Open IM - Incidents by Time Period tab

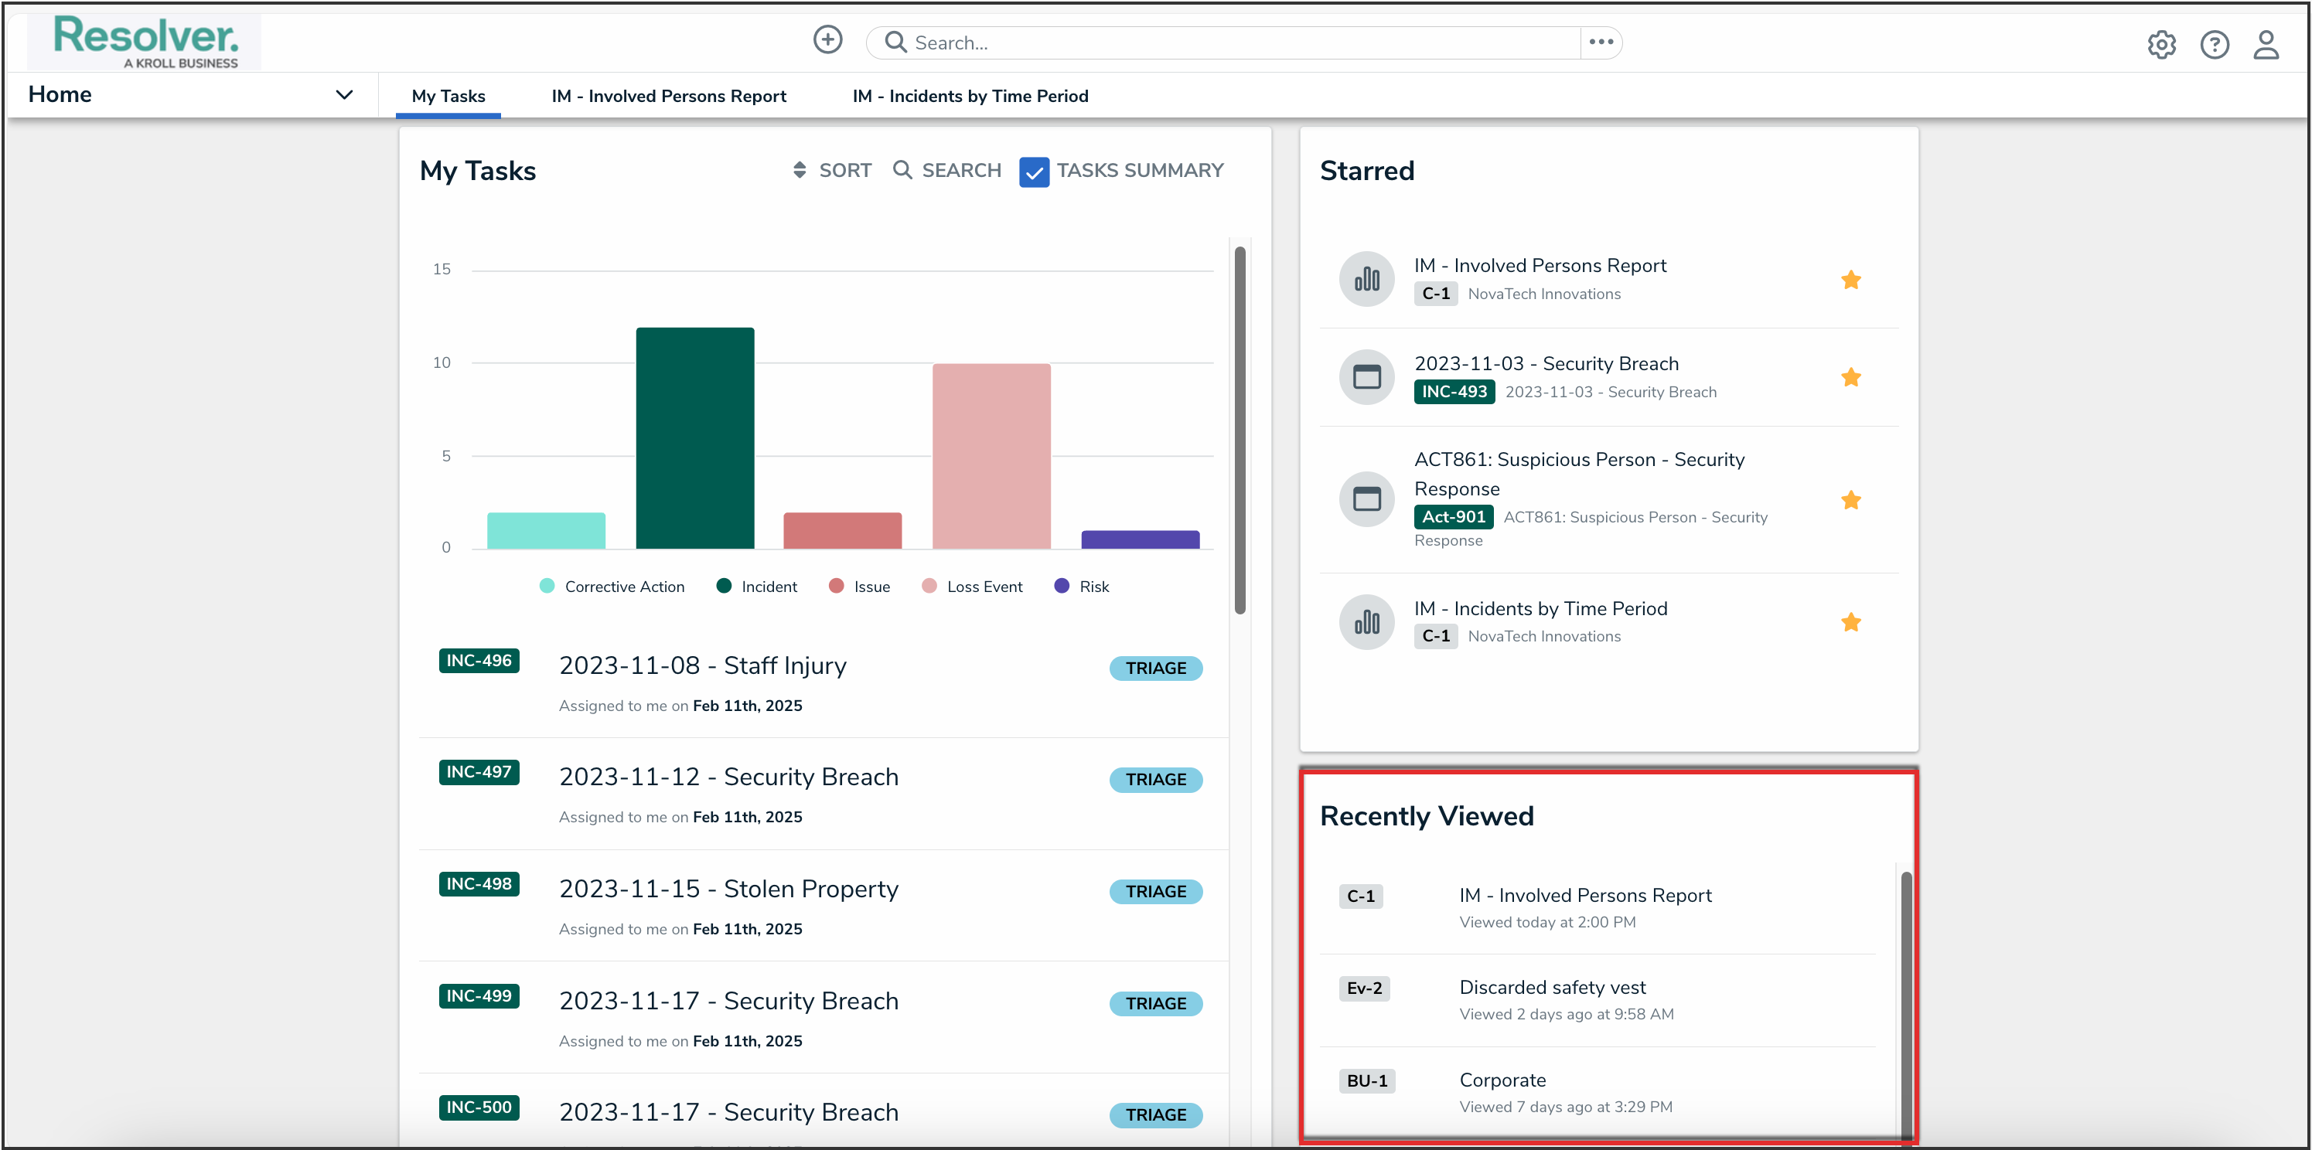970,96
